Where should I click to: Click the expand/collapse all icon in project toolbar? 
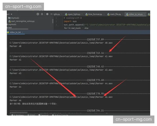(x=42, y=14)
